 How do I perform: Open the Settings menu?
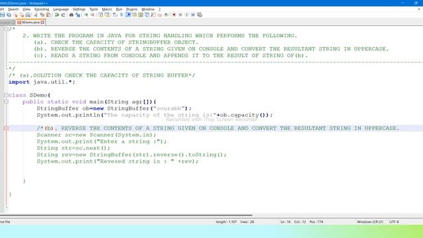tap(79, 9)
